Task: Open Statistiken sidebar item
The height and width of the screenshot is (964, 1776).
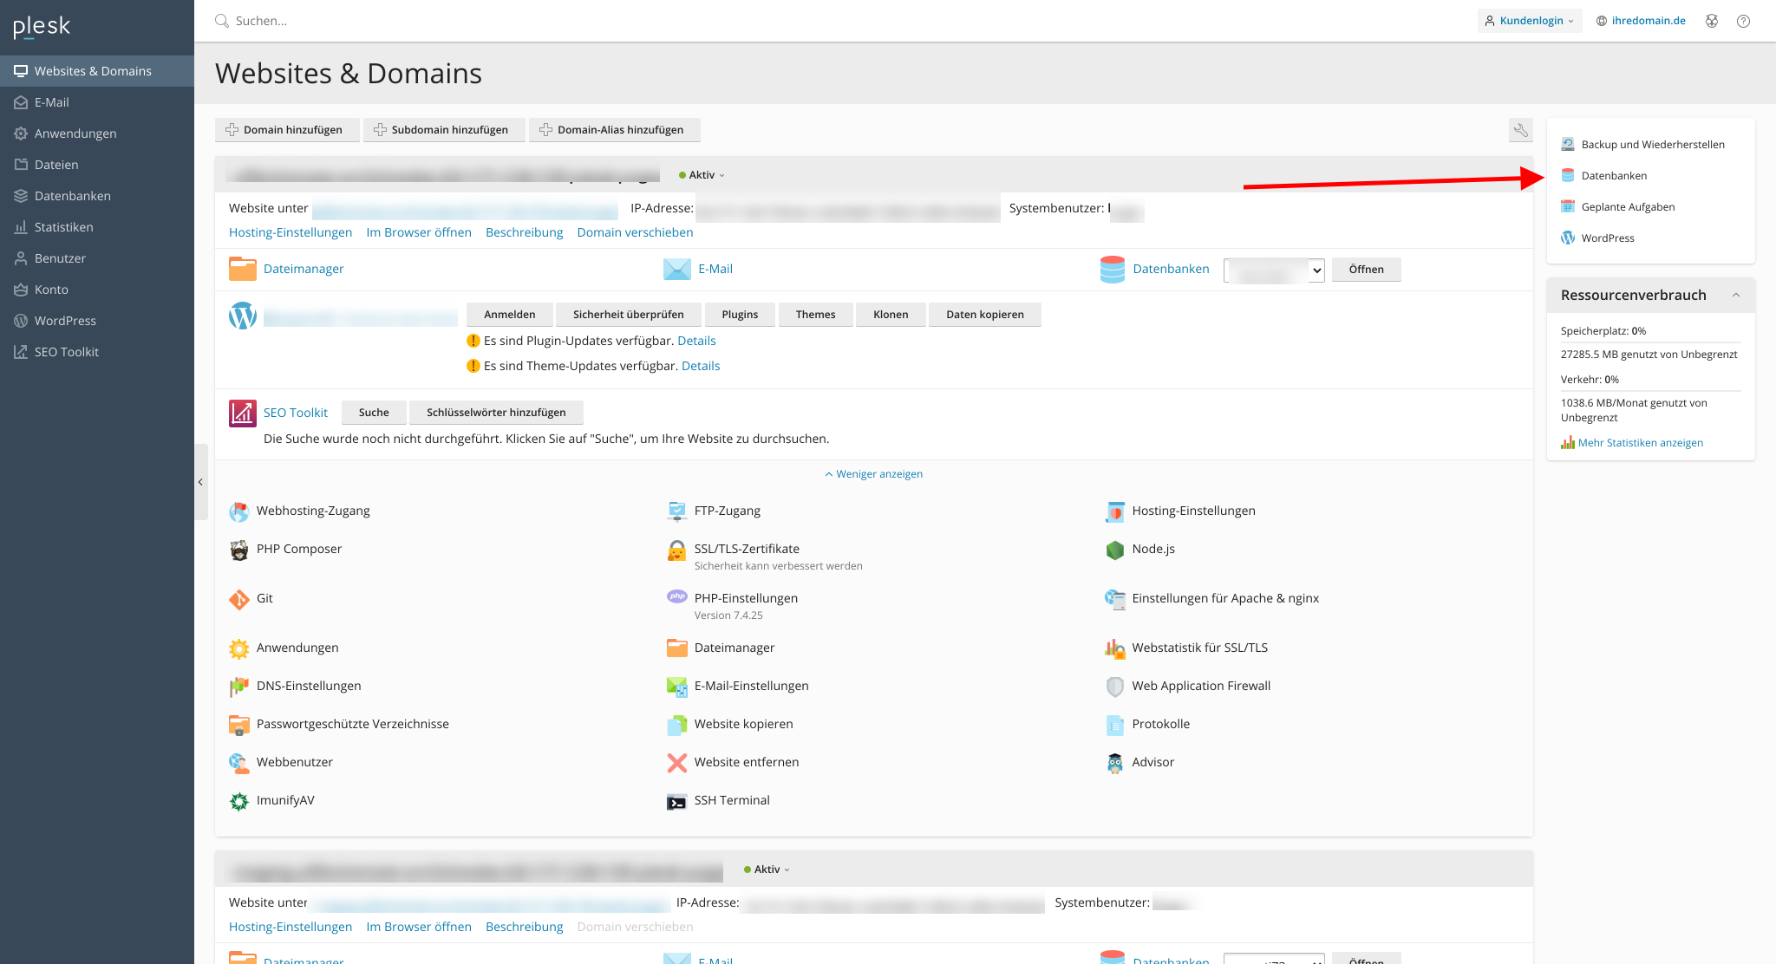Action: pos(96,227)
